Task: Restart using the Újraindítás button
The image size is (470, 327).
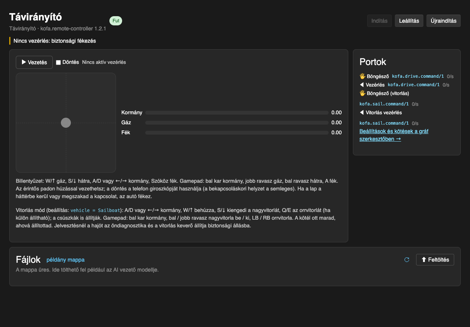Action: pyautogui.click(x=443, y=21)
